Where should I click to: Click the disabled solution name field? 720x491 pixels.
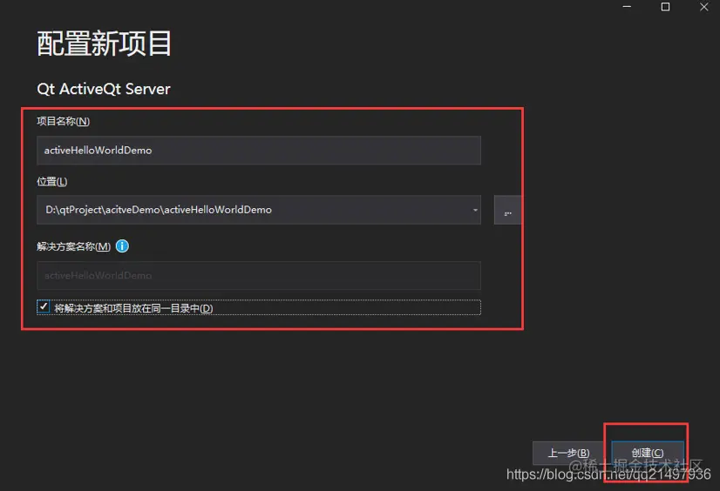pyautogui.click(x=259, y=275)
